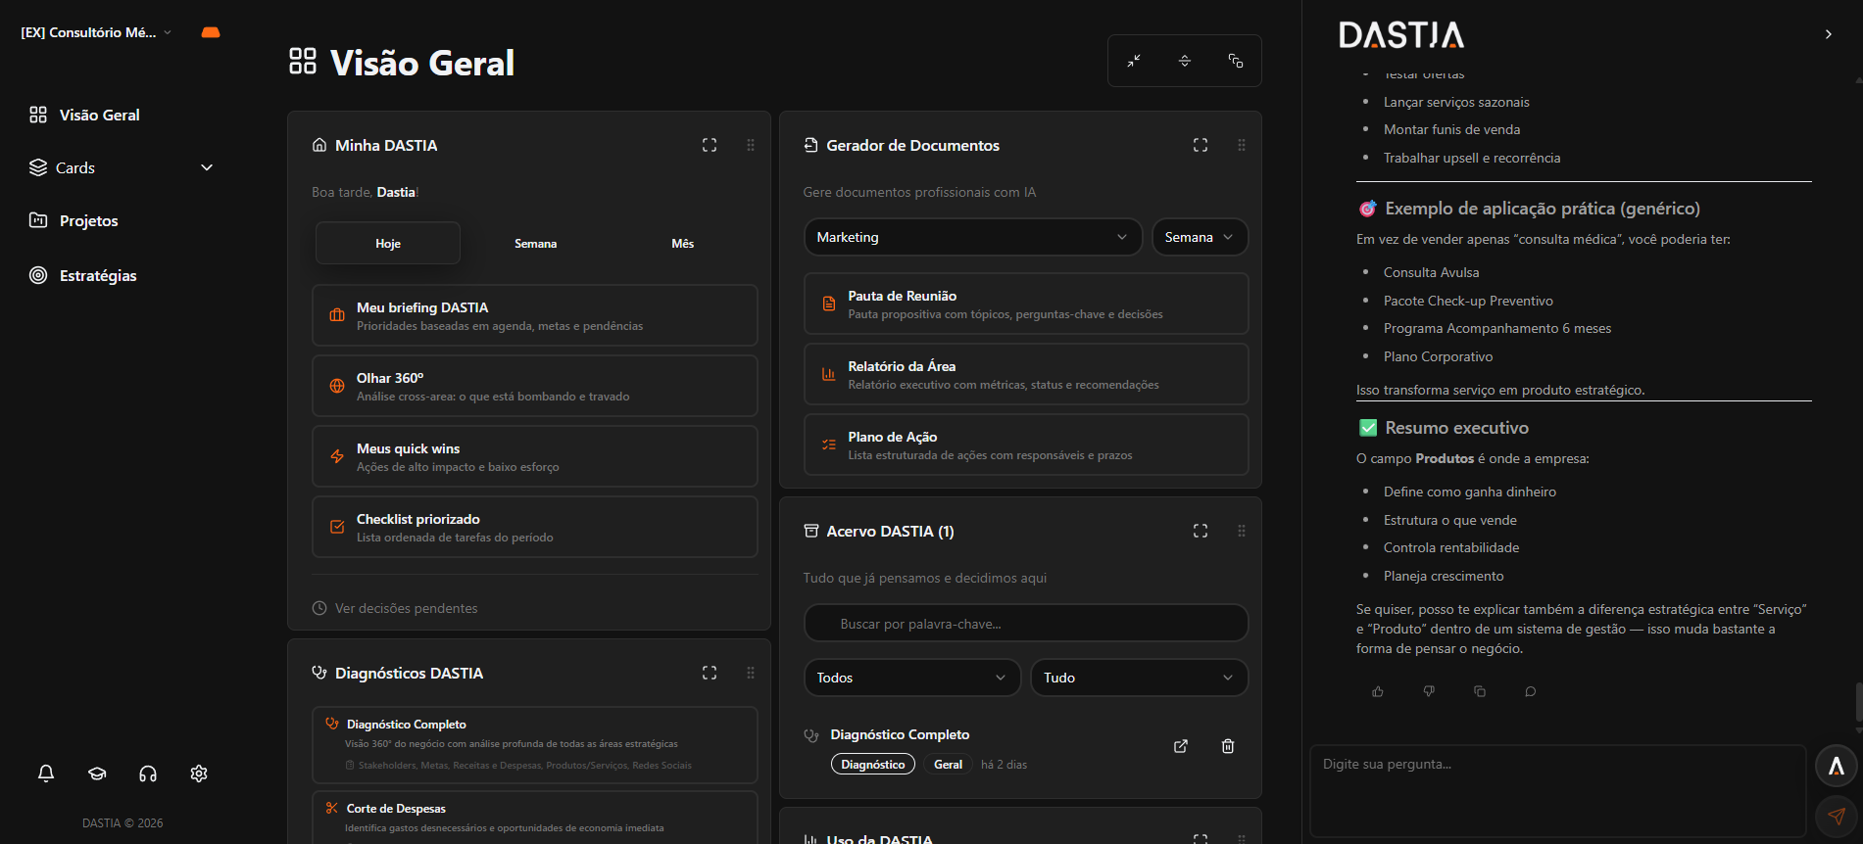Click the Geral tag on acervo item
The image size is (1863, 844).
point(948,764)
